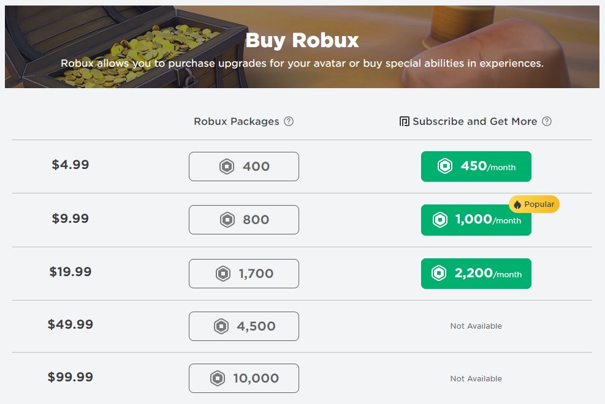Click the Premium icon before Subscribe and Get More
605x404 pixels.
(404, 121)
